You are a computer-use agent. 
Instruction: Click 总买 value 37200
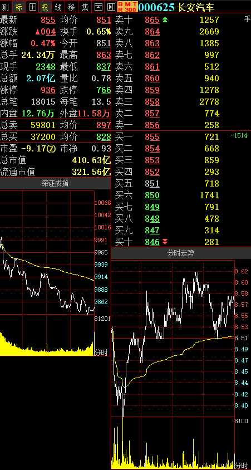(43, 137)
